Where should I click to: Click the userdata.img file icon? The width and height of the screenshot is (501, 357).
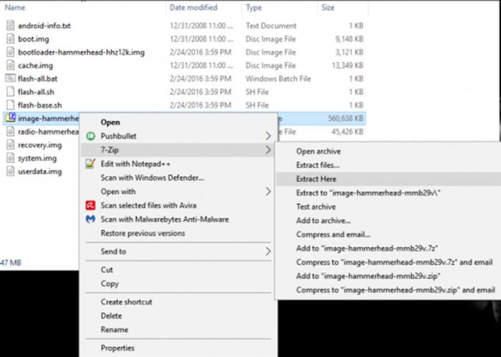[10, 171]
